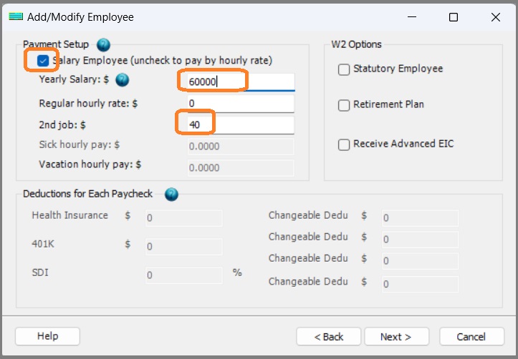The height and width of the screenshot is (359, 518).
Task: Open help icon for Deductions for Each Paycheck
Action: (x=171, y=194)
